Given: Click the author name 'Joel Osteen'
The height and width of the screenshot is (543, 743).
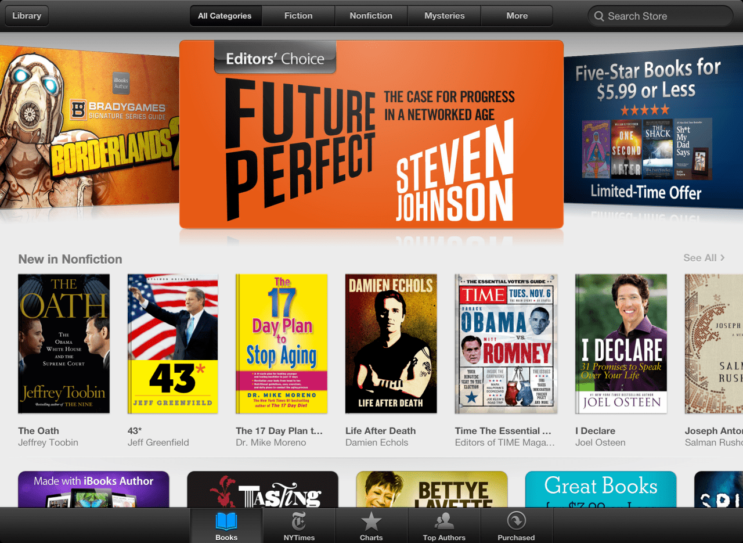Looking at the screenshot, I should (601, 443).
